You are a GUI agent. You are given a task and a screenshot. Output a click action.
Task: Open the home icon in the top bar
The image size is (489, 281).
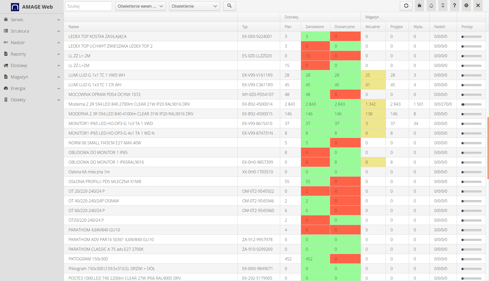tap(419, 6)
